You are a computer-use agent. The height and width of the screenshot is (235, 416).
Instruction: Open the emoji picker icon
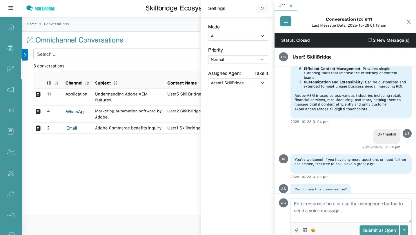(313, 230)
